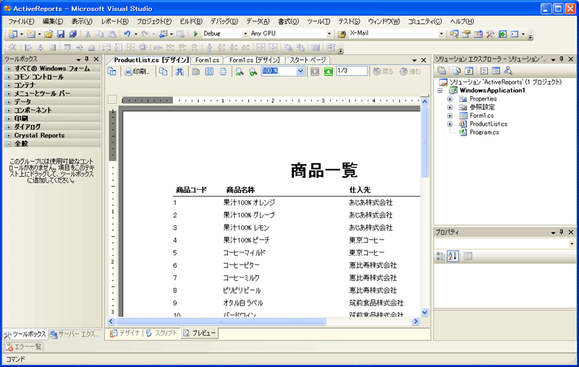The image size is (579, 367).
Task: Expand the ProductList.cs tree node
Action: pyautogui.click(x=449, y=124)
